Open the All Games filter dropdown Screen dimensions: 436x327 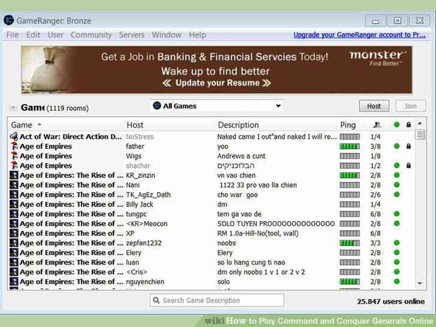pyautogui.click(x=217, y=106)
